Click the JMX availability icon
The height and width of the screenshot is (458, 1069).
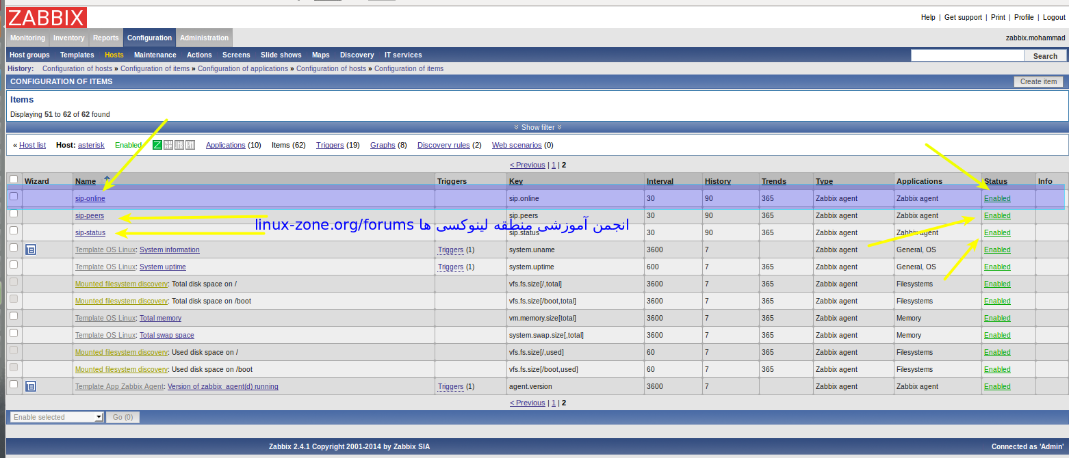[179, 145]
